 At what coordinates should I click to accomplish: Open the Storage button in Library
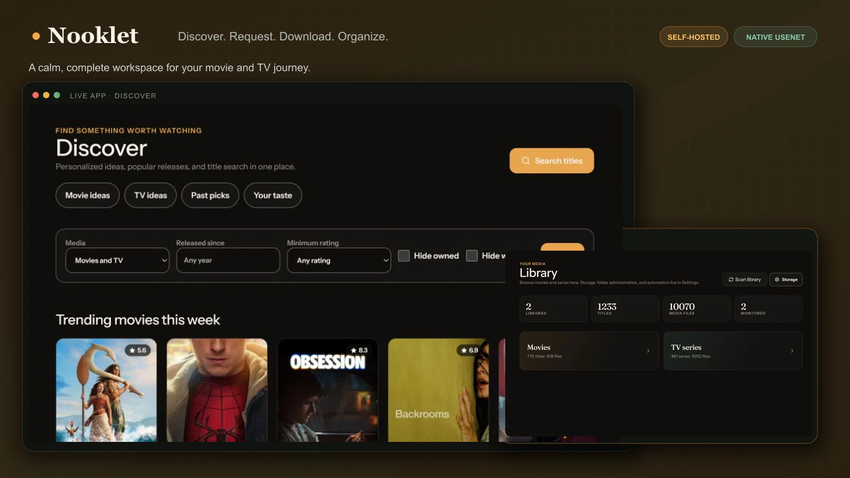coord(786,279)
